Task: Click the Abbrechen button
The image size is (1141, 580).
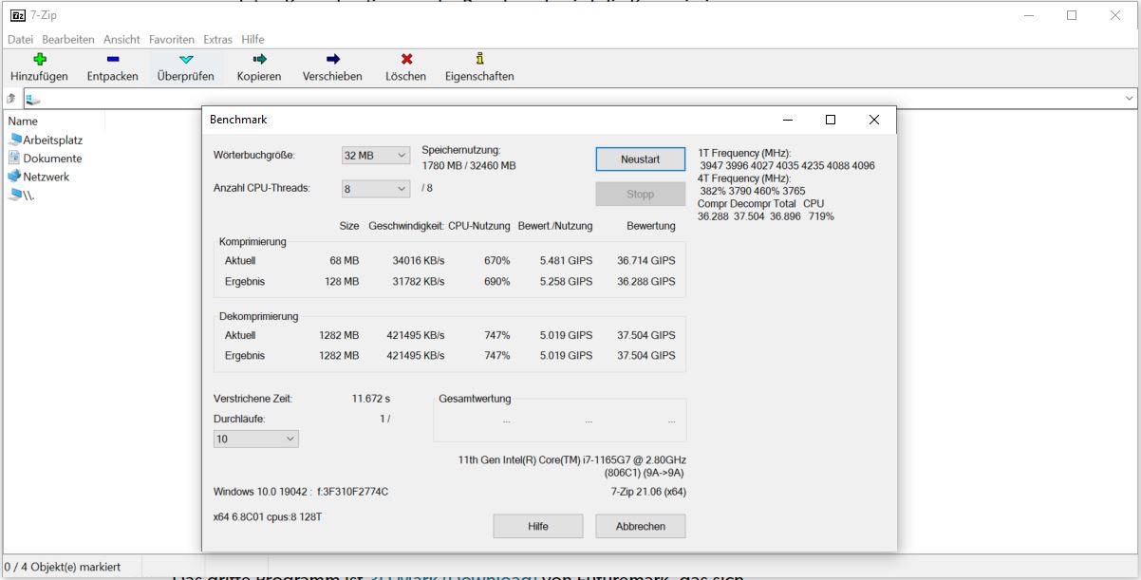Action: tap(640, 526)
